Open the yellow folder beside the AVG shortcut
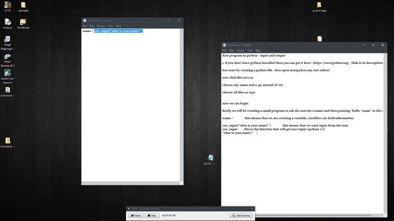Viewport: 394px width, 221px height. 23,5
